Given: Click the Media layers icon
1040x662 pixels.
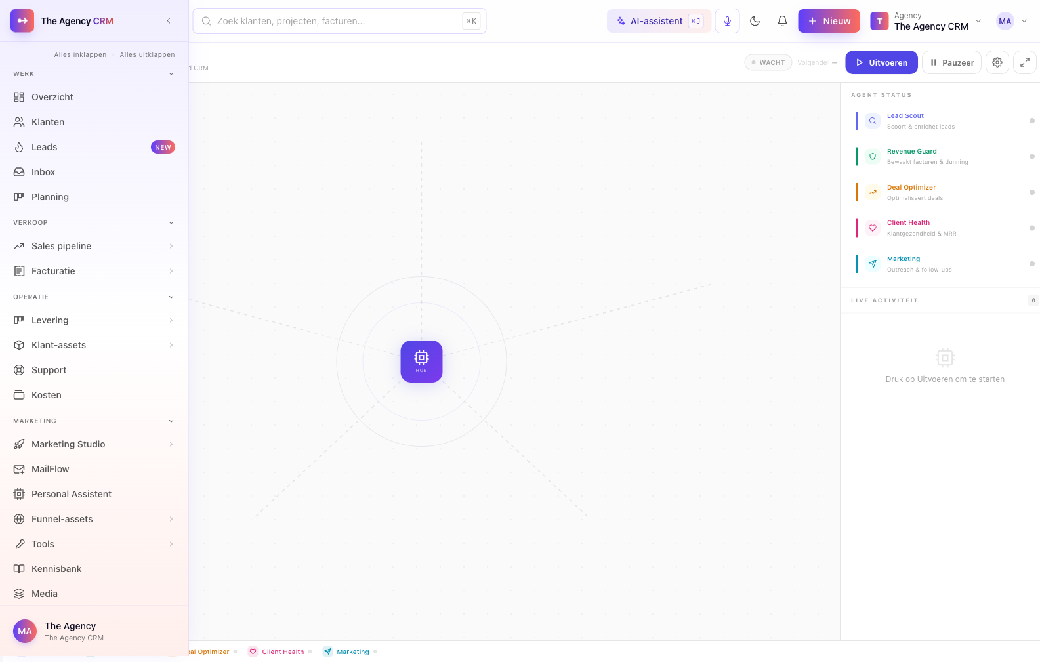Looking at the screenshot, I should tap(19, 594).
